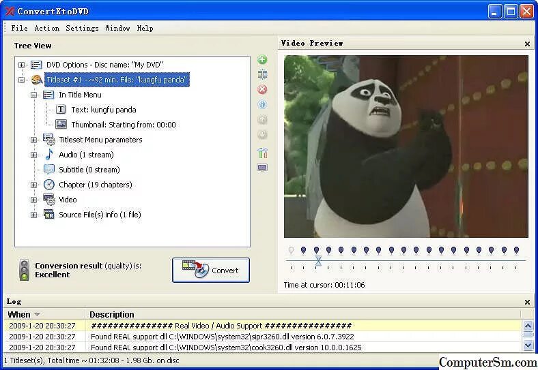Click the log scrollbar down arrow

coord(528,345)
